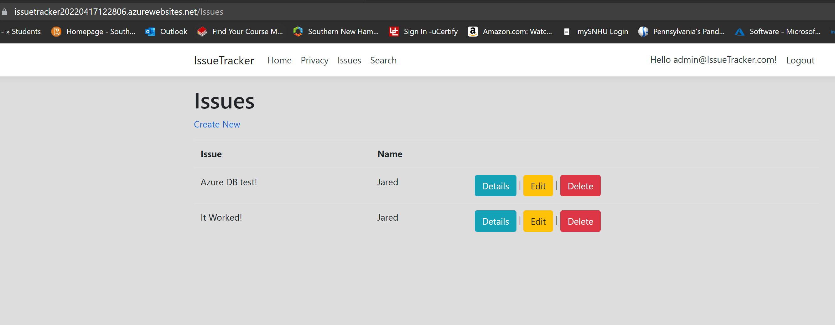
Task: Go to IssueTracker brand home link
Action: click(224, 61)
